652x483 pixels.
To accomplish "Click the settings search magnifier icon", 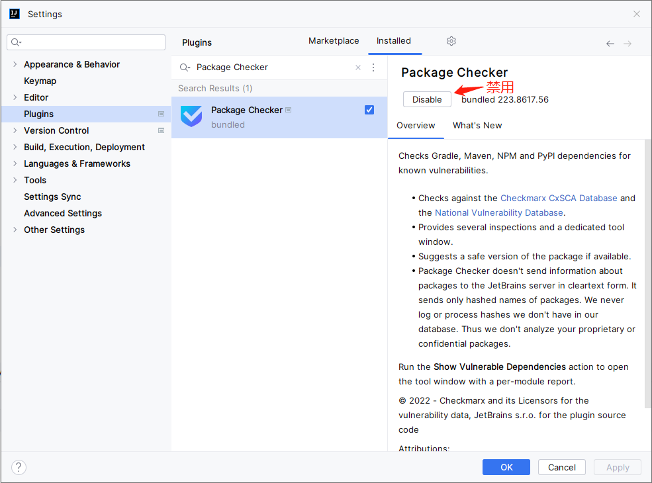I will (x=16, y=42).
